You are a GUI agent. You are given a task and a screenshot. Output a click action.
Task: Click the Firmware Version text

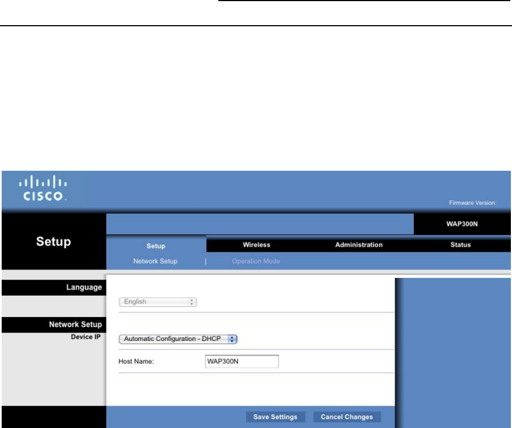[472, 203]
